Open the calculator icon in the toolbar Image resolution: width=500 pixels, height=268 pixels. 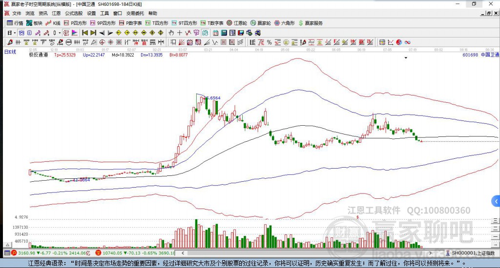(224, 33)
